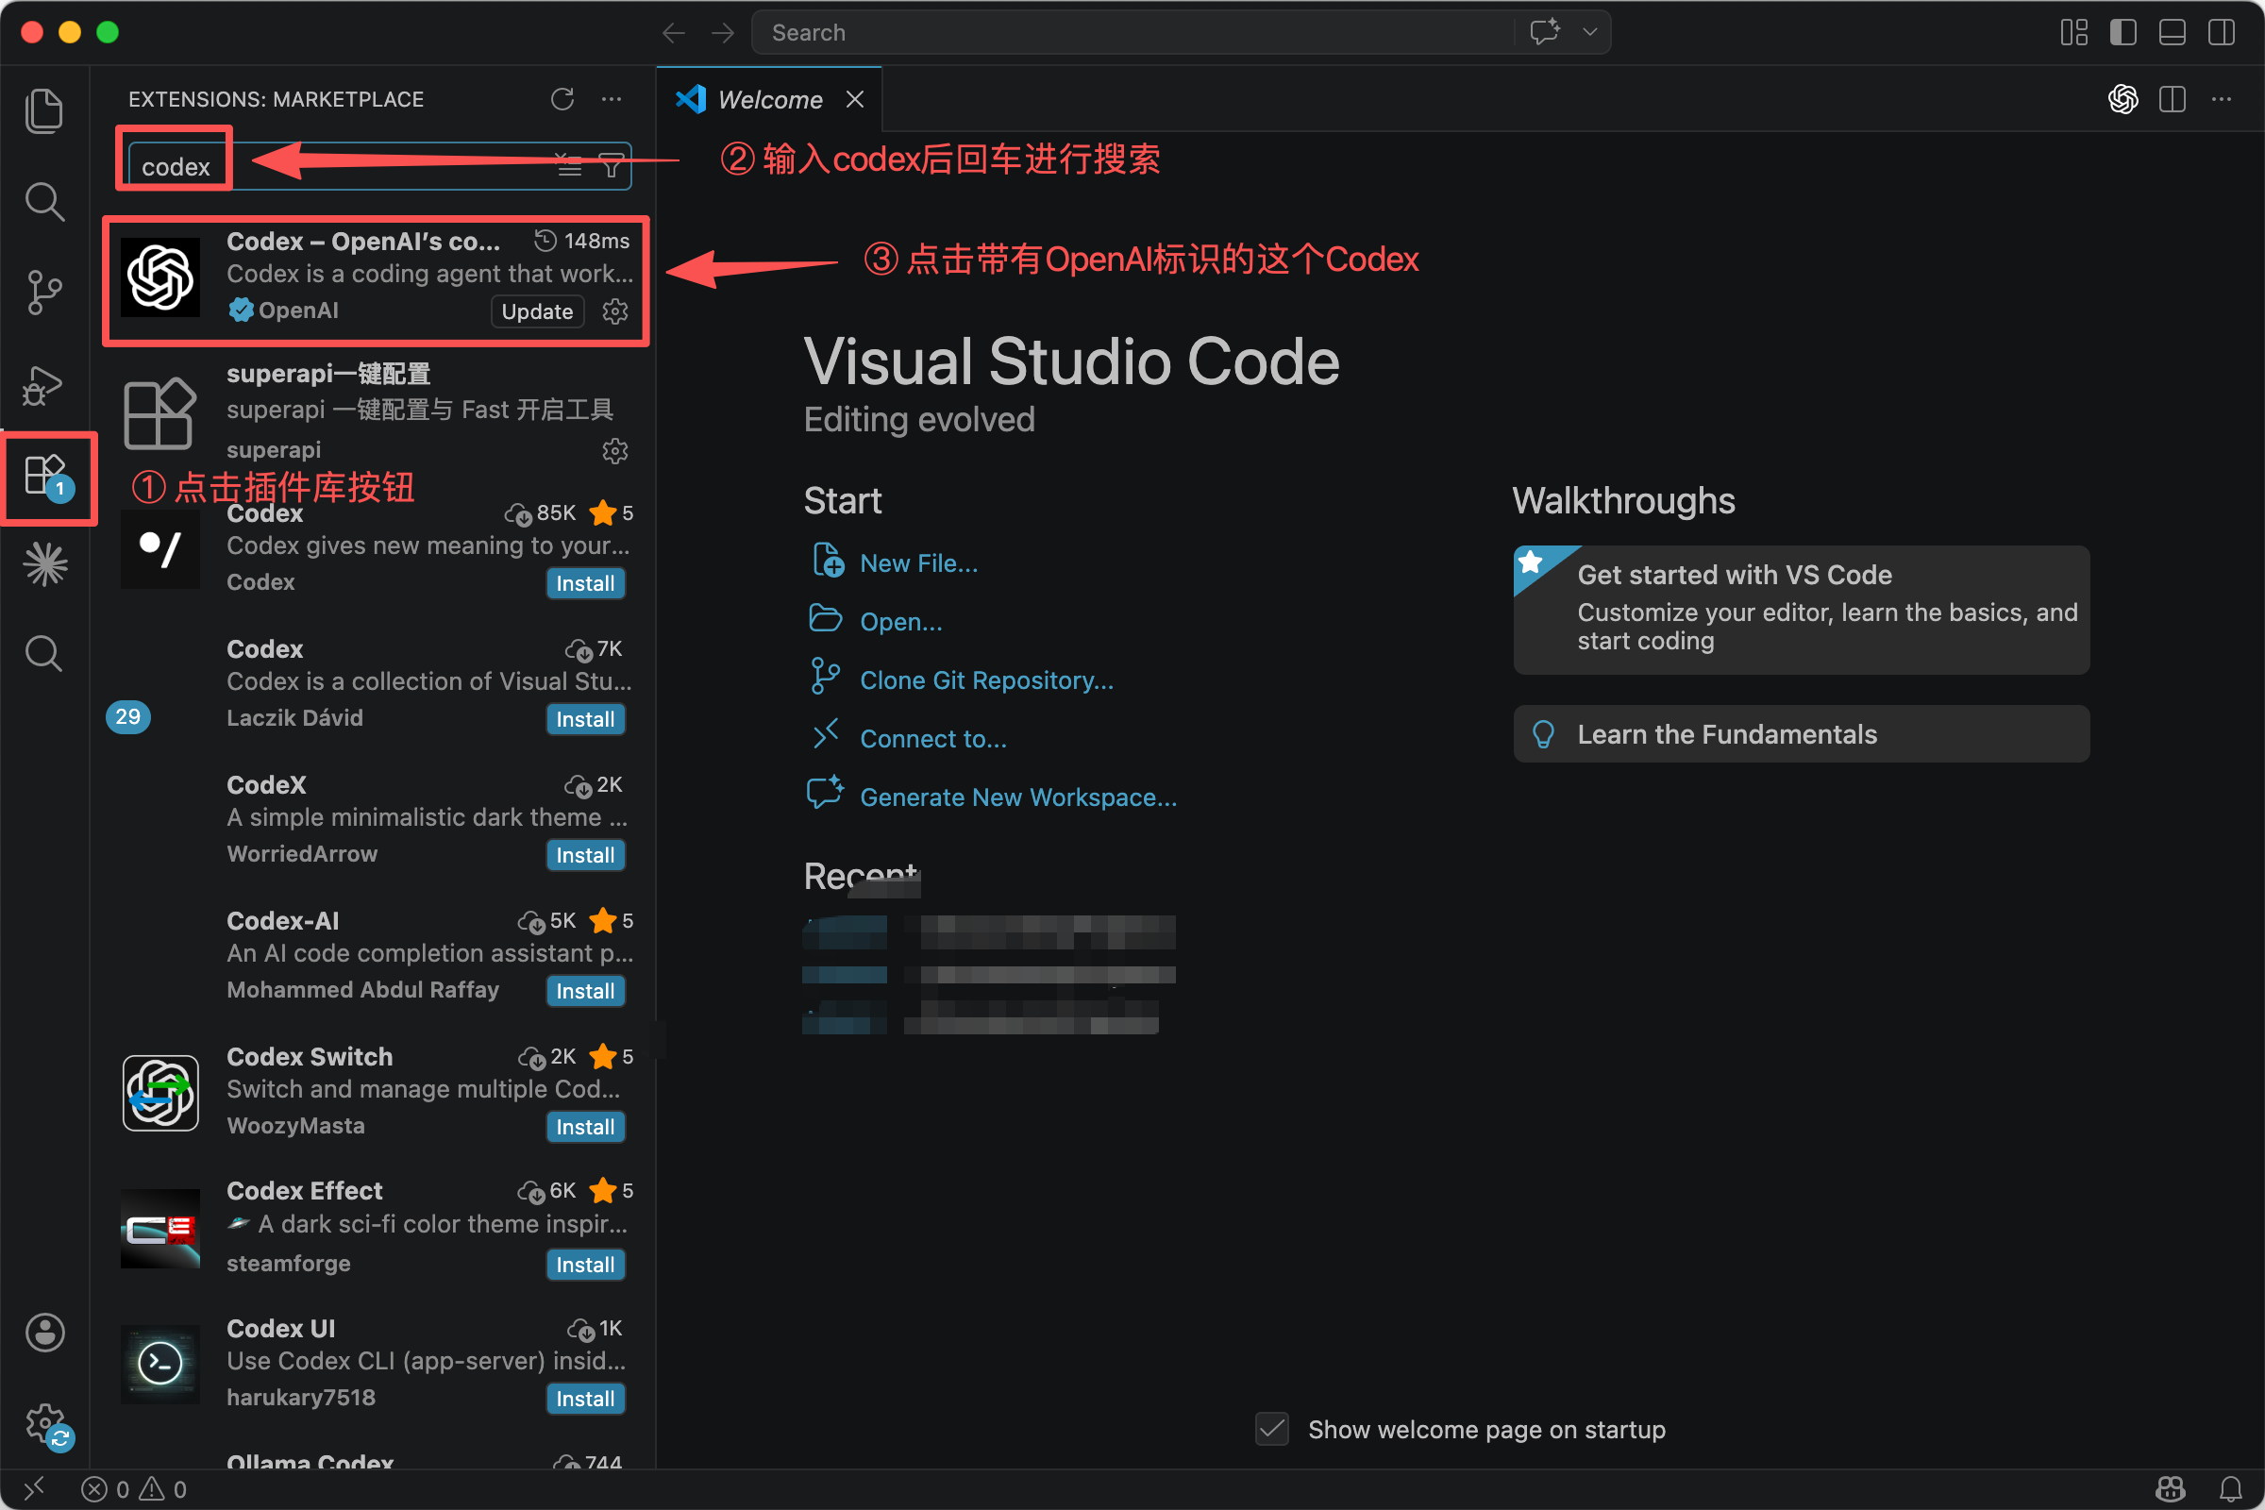This screenshot has height=1510, width=2265.
Task: Go forward in navigation history
Action: [x=722, y=33]
